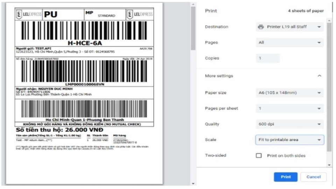Image resolution: width=336 pixels, height=189 pixels.
Task: Click the 'PU' label text
Action: click(x=50, y=14)
